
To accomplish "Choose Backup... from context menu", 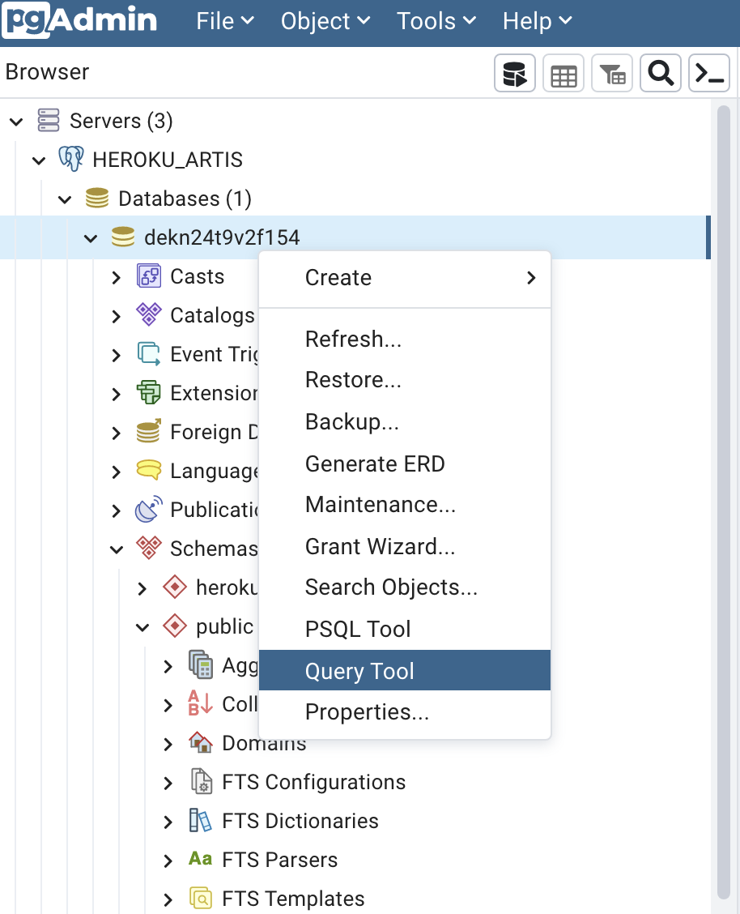I will click(x=405, y=421).
